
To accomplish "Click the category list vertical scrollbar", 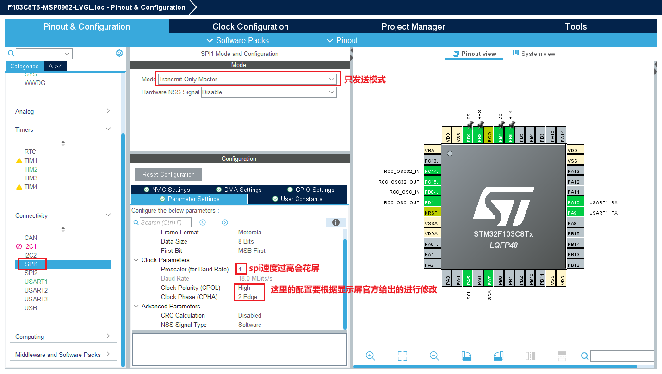I will (123, 250).
